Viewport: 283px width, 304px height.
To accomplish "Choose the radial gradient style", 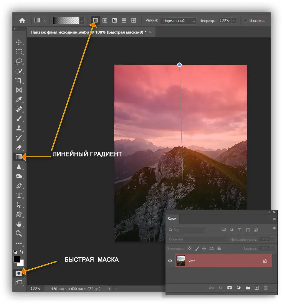I will pos(105,20).
